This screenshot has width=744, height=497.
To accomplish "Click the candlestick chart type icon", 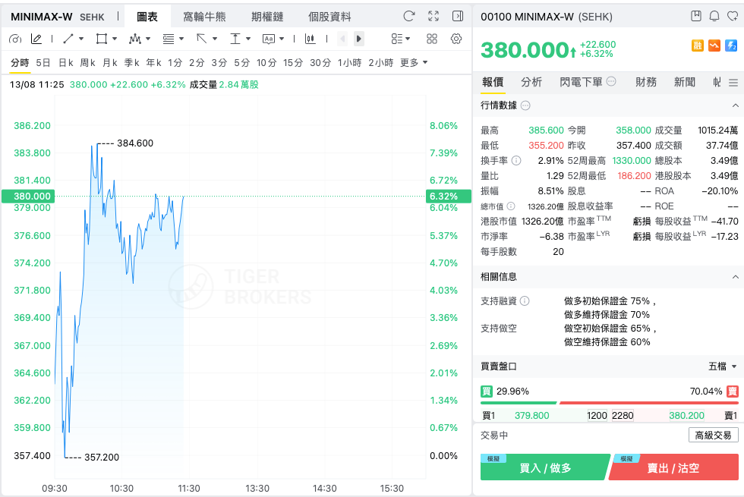I will coord(311,39).
